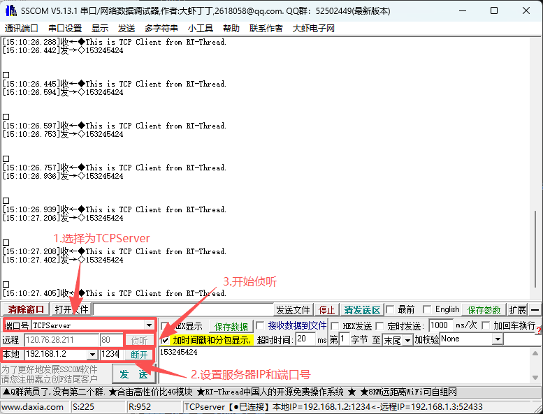The image size is (543, 414).
Task: Click the red question mark help icon
Action: 538,332
